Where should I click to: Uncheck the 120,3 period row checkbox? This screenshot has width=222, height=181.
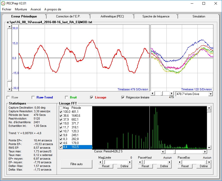click(61, 131)
